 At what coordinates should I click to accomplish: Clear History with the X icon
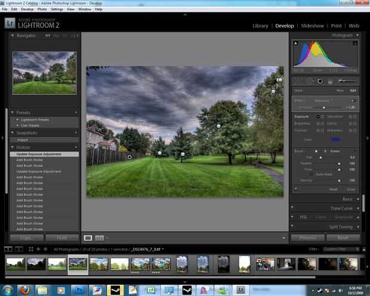76,147
